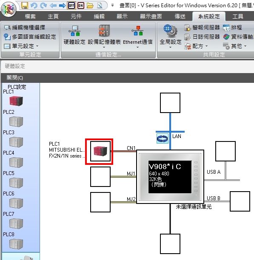The image size is (254, 260).
Task: Switch to the 主頁 tab
Action: click(x=53, y=16)
